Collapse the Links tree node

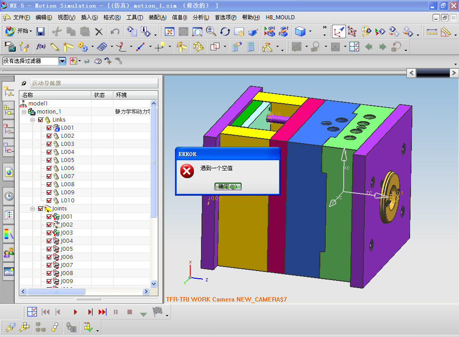pyautogui.click(x=32, y=120)
